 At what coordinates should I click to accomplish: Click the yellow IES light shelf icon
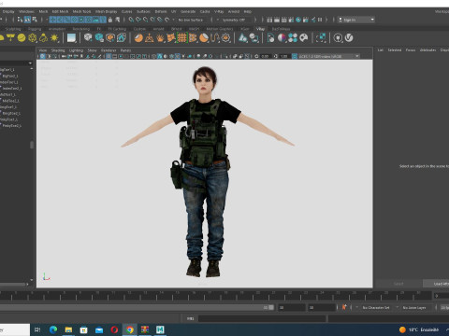43,38
